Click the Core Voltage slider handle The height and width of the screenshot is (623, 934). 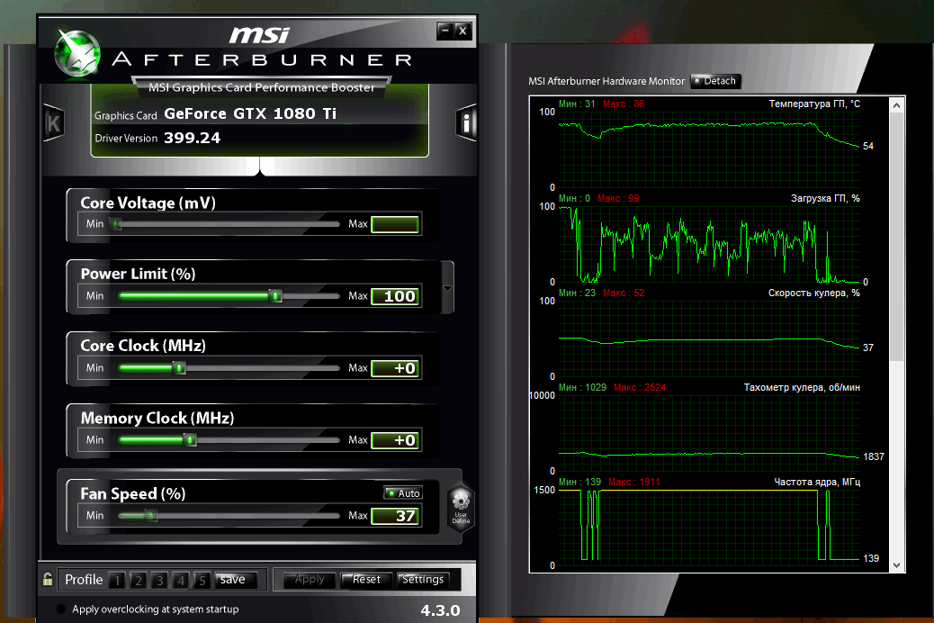pyautogui.click(x=117, y=224)
